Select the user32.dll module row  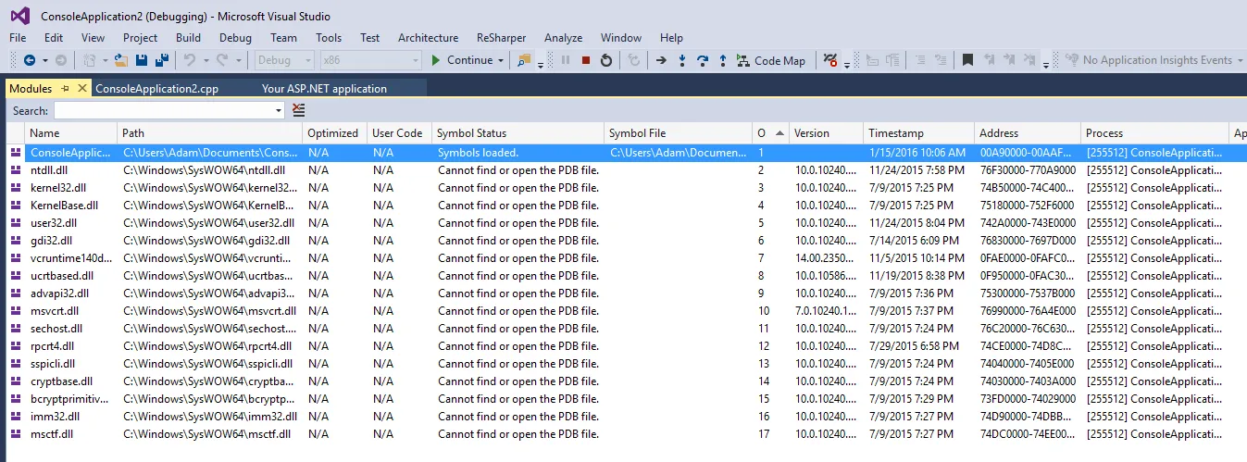coord(623,223)
